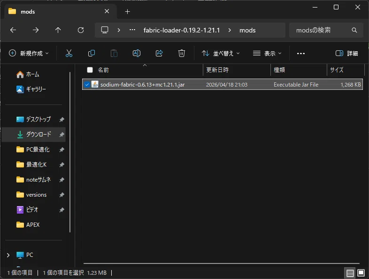Viewport: 369px width, 279px height.
Task: Switch to details list view icon in status bar
Action: point(350,273)
